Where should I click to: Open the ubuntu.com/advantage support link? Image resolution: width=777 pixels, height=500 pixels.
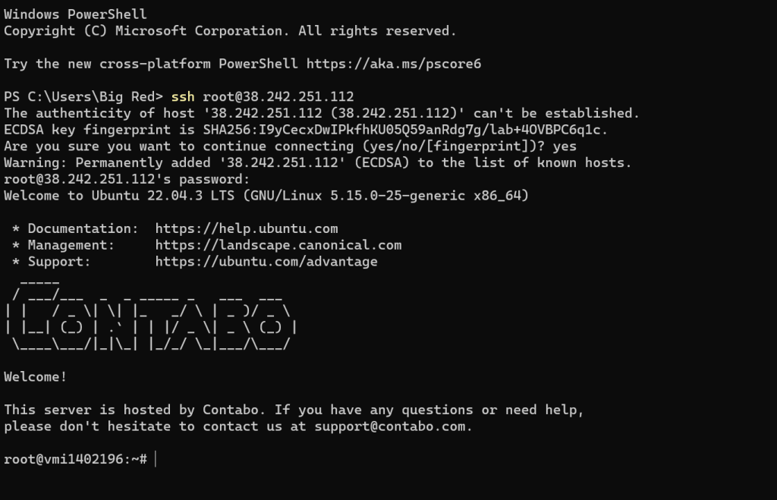[266, 262]
